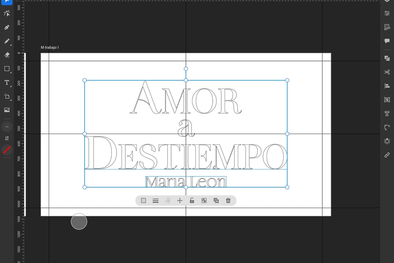Tap the group objects icon in context bar
Viewport: 394px width, 263px height.
point(204,201)
